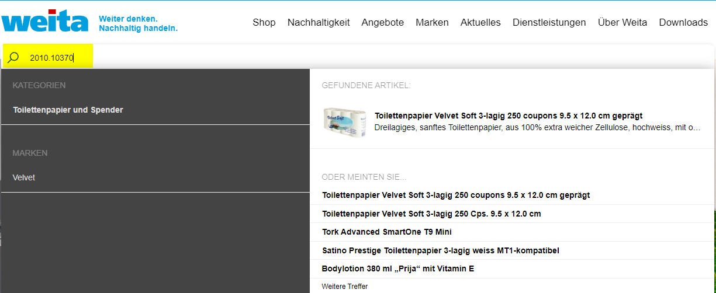Select category Toilettenpapier und Spender
716x293 pixels.
(68, 110)
